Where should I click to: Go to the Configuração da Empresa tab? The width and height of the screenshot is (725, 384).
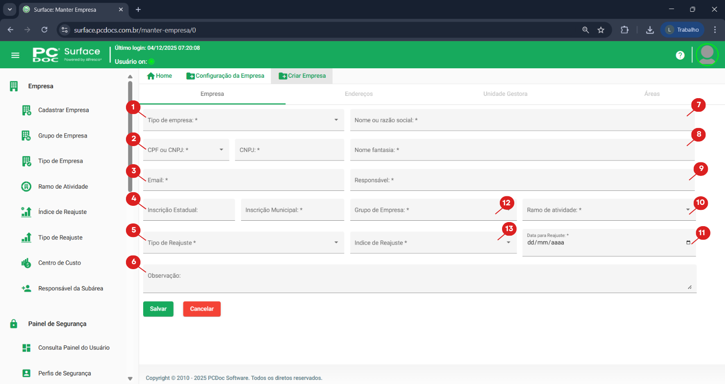click(225, 76)
